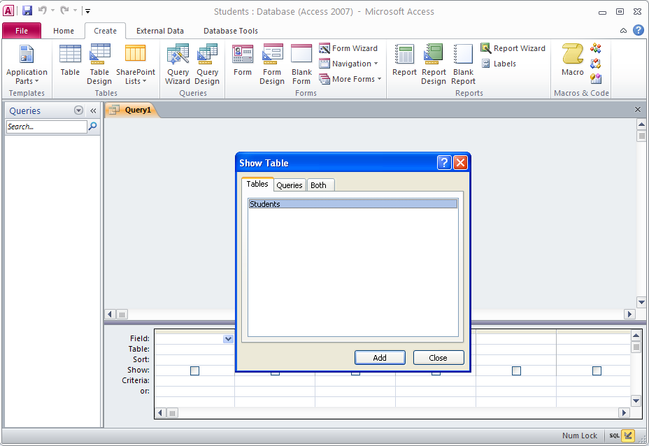Click the Redo arrow in title bar
Screen dimensions: 649x446
[64, 10]
